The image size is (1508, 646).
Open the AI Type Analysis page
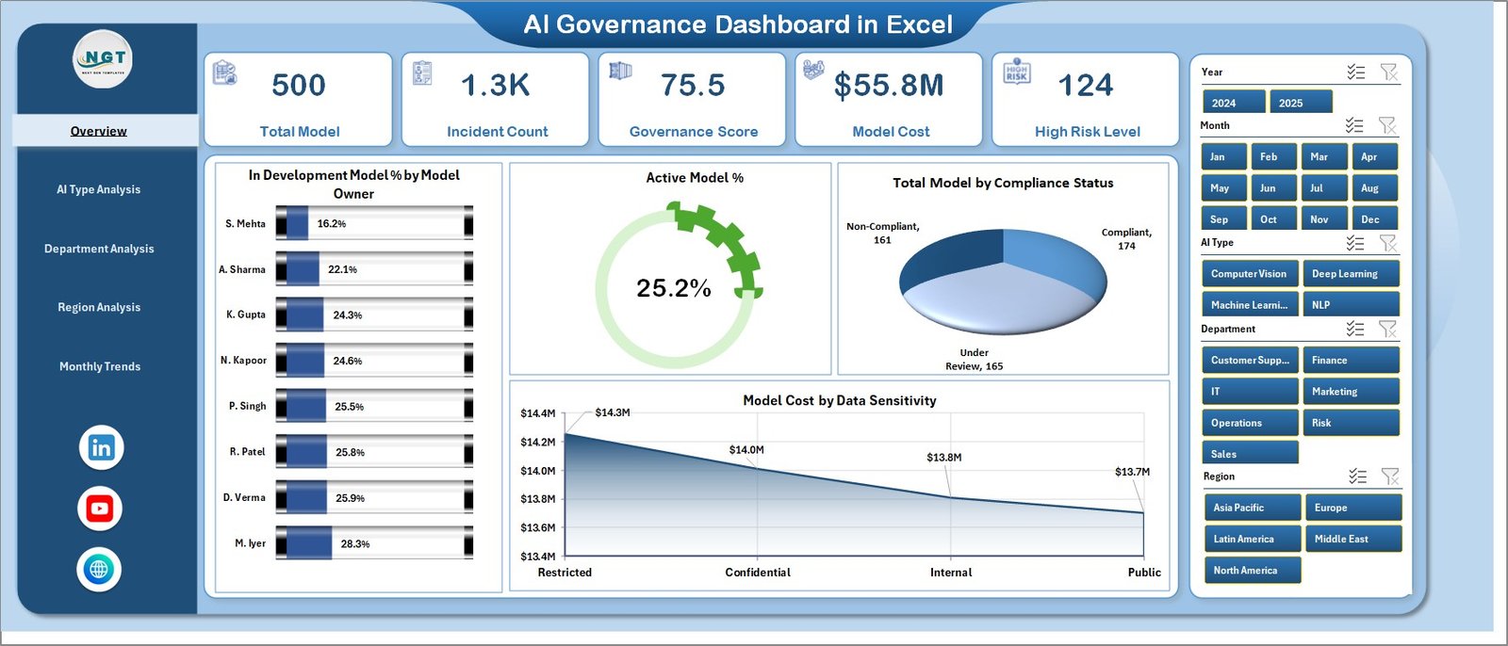pyautogui.click(x=99, y=189)
